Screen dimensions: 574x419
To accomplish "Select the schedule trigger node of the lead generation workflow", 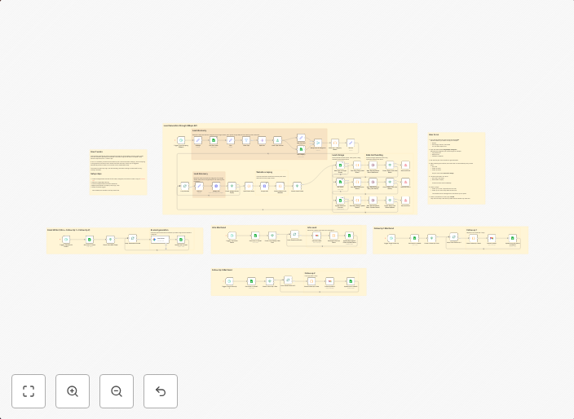I will (x=181, y=140).
